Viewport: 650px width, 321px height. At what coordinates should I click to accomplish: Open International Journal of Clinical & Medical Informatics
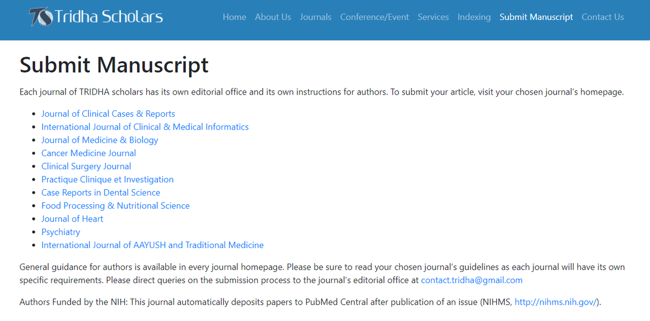pos(145,127)
